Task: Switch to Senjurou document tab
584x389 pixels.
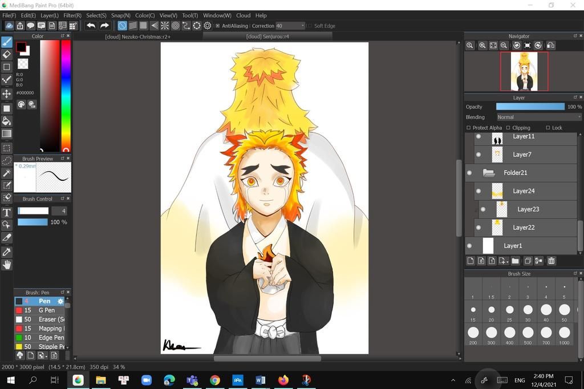Action: pos(267,37)
